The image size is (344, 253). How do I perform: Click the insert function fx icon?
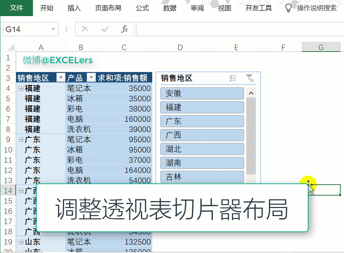[x=125, y=29]
